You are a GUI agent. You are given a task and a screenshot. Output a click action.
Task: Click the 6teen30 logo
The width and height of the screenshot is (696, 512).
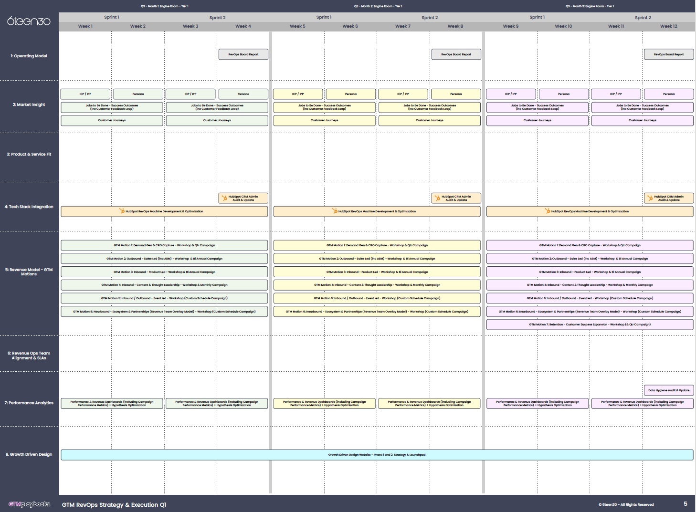[29, 21]
